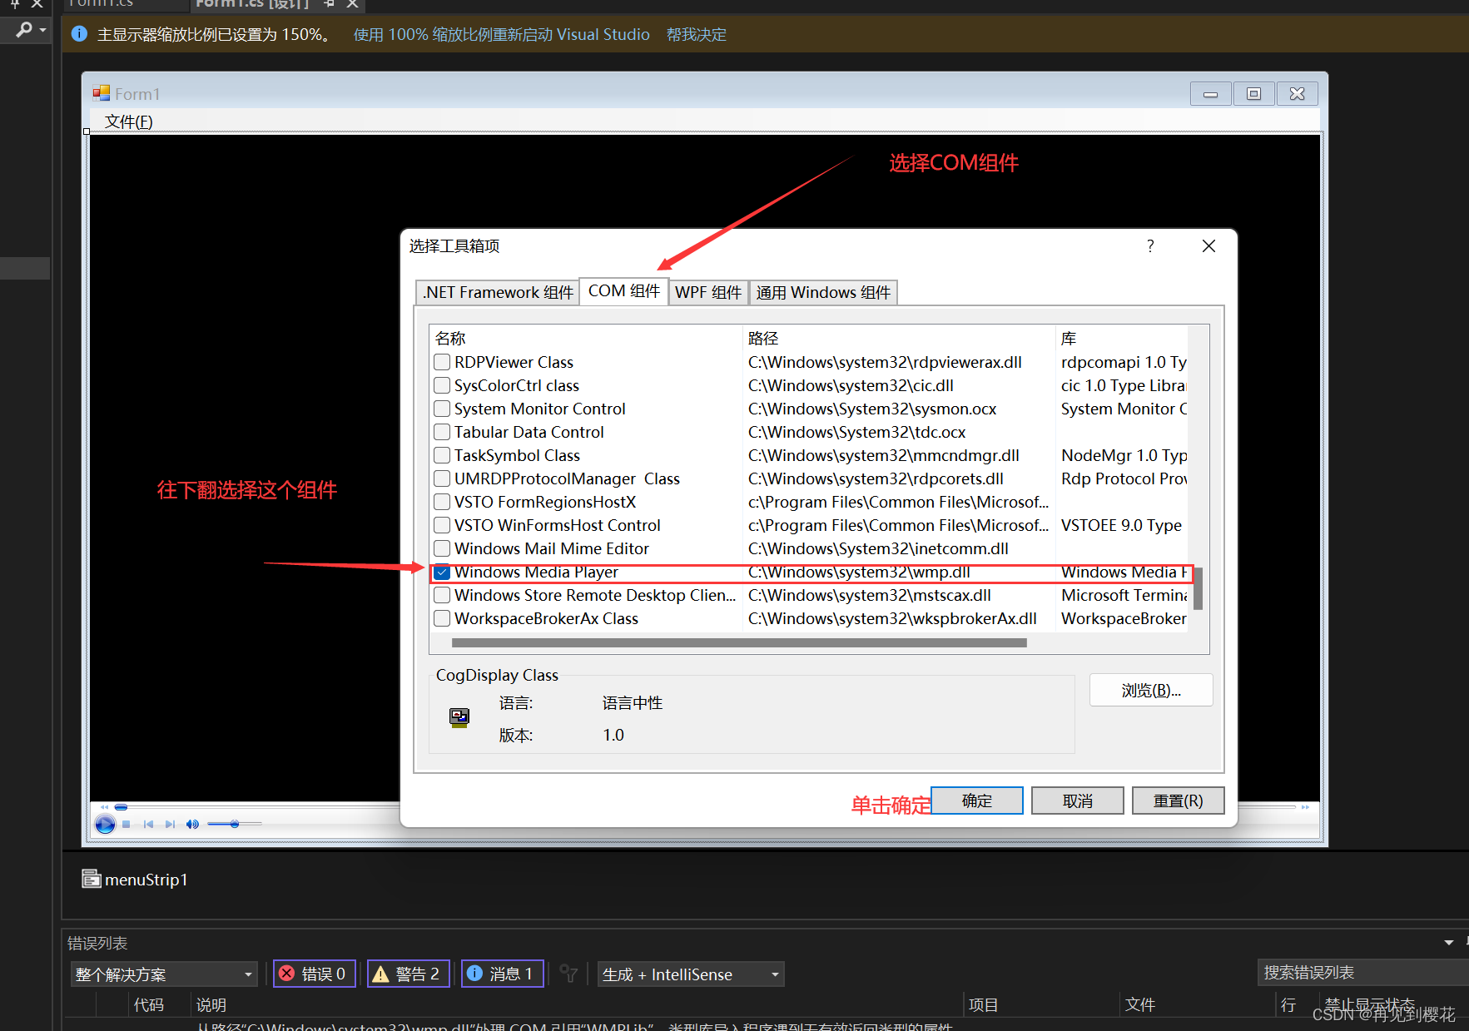1469x1031 pixels.
Task: Click the 确定 button to confirm
Action: pos(976,801)
